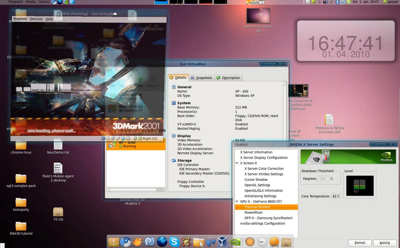Click the CD/DVD icon in VM status bar
The image size is (400, 248).
(x=108, y=138)
